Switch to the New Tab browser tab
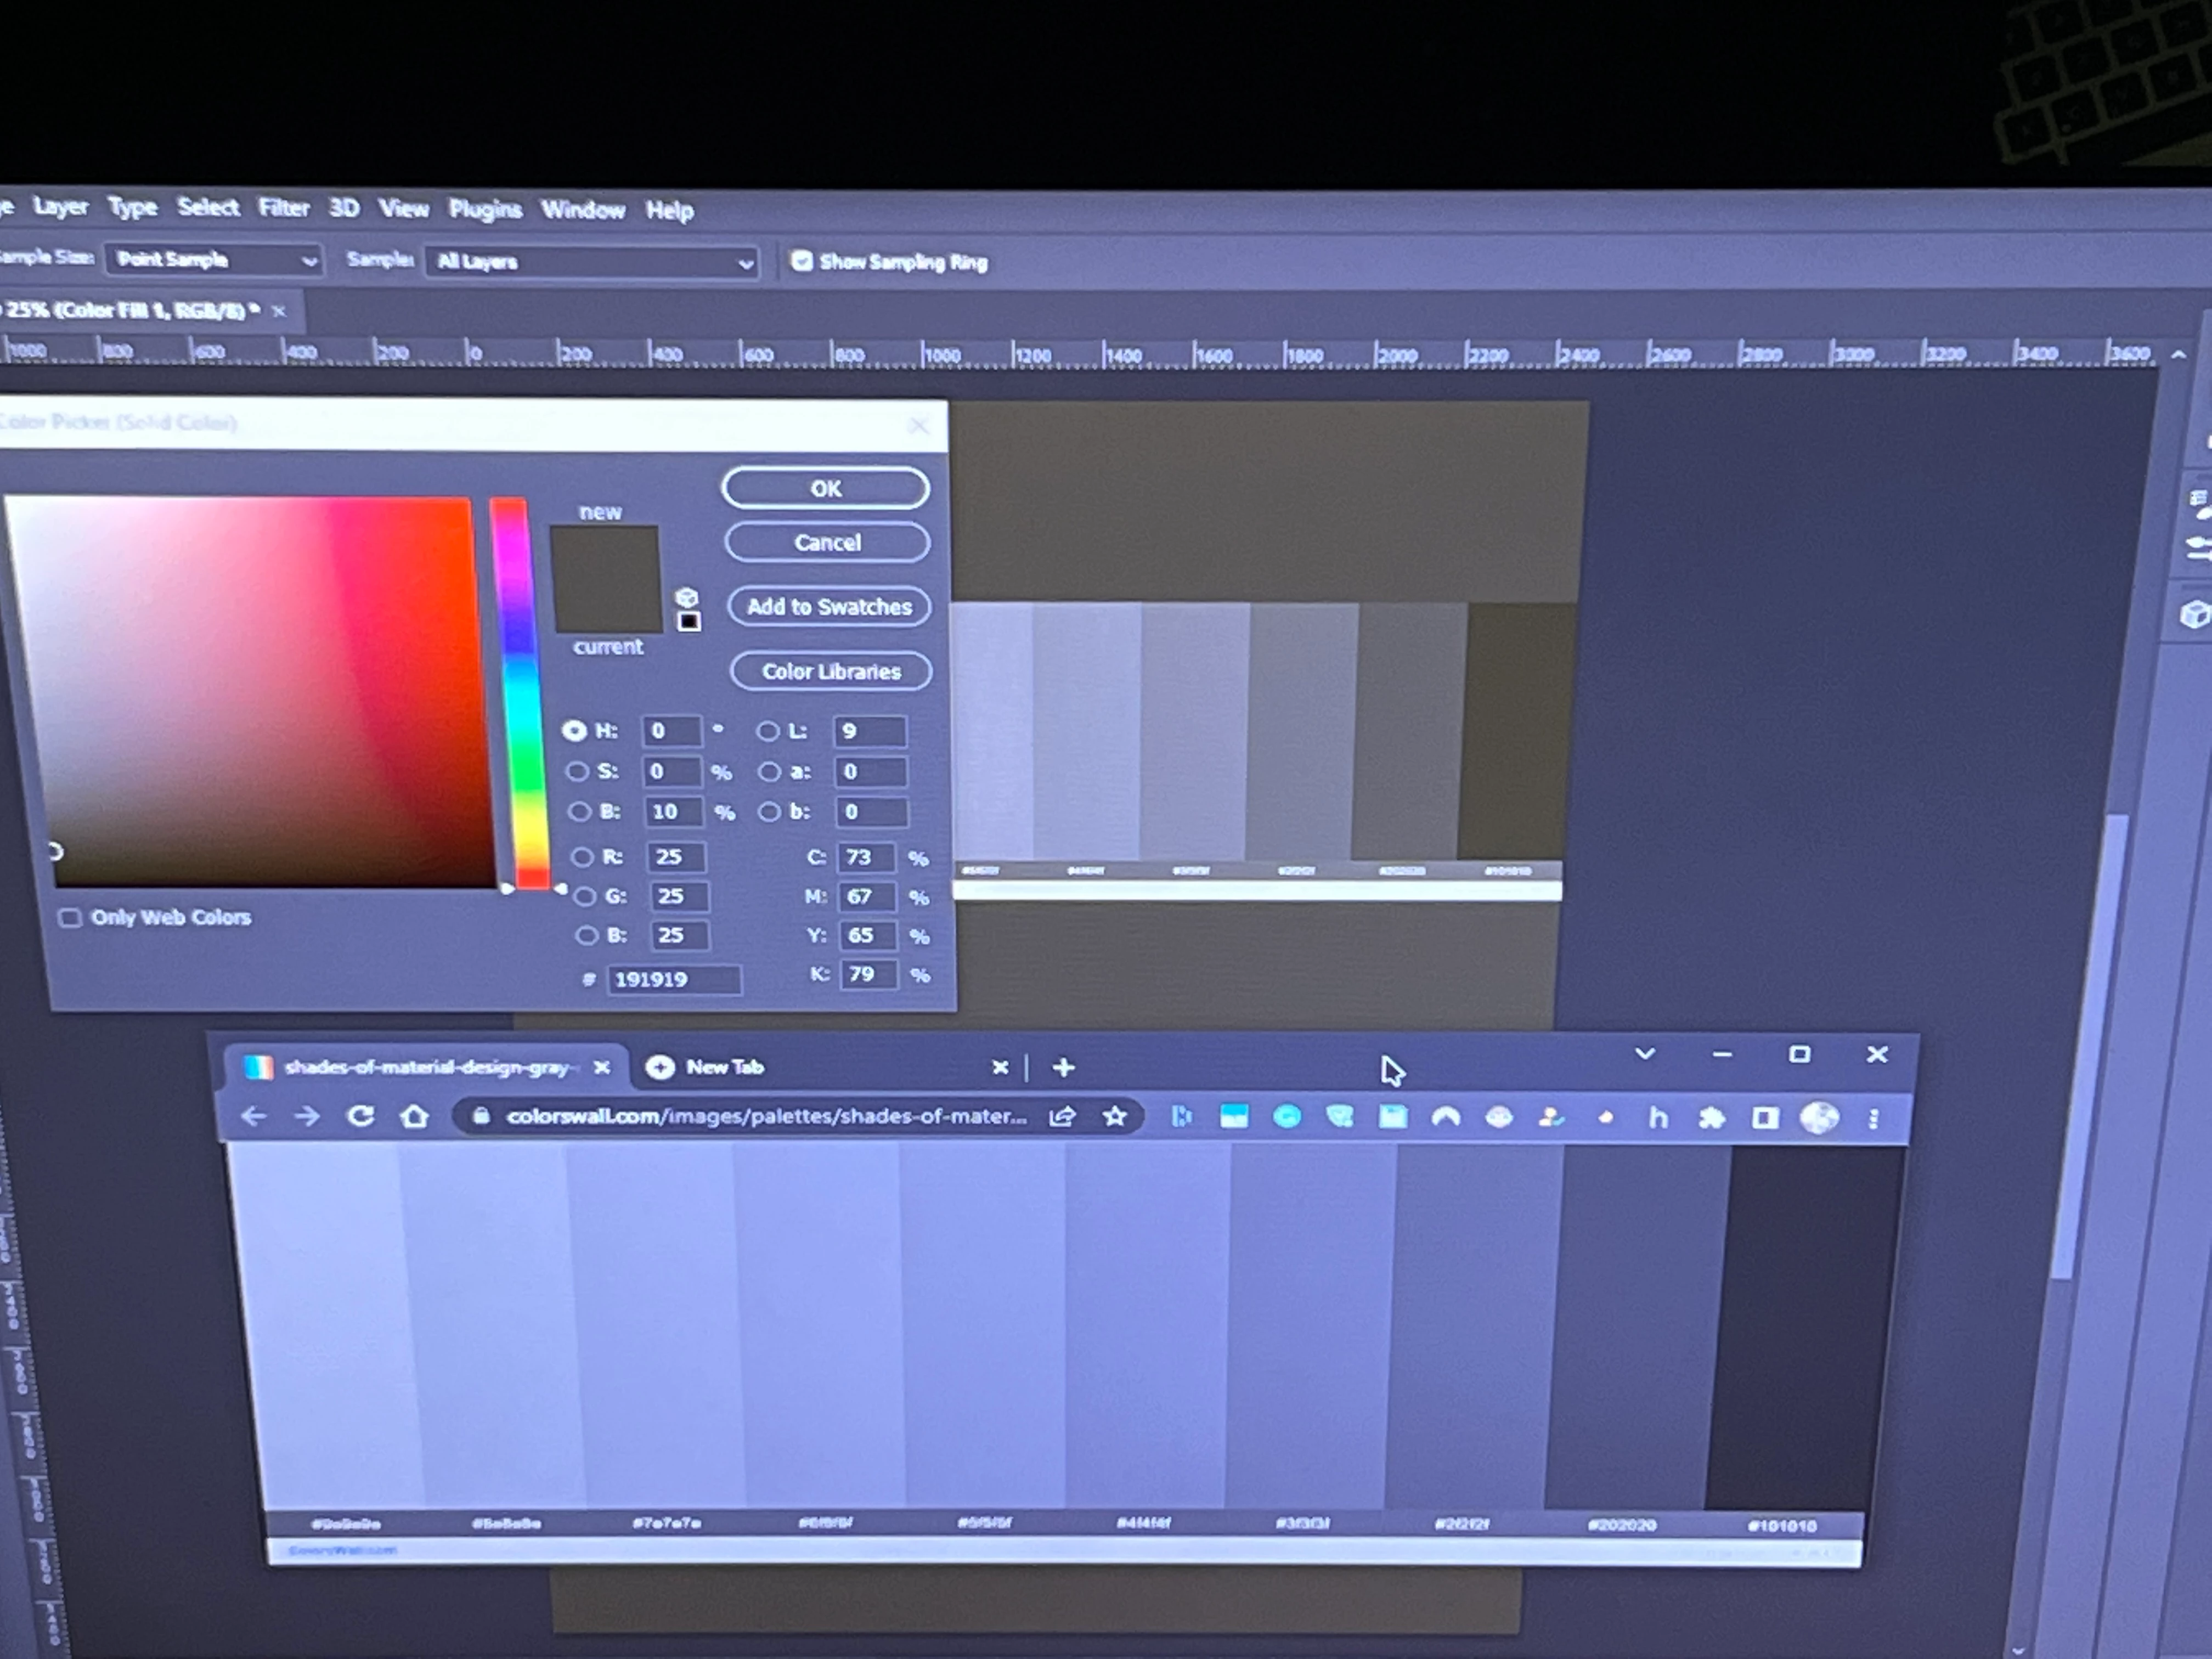The height and width of the screenshot is (1659, 2212). click(x=725, y=1067)
